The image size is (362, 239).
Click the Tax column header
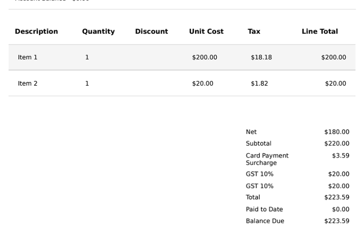tap(254, 32)
